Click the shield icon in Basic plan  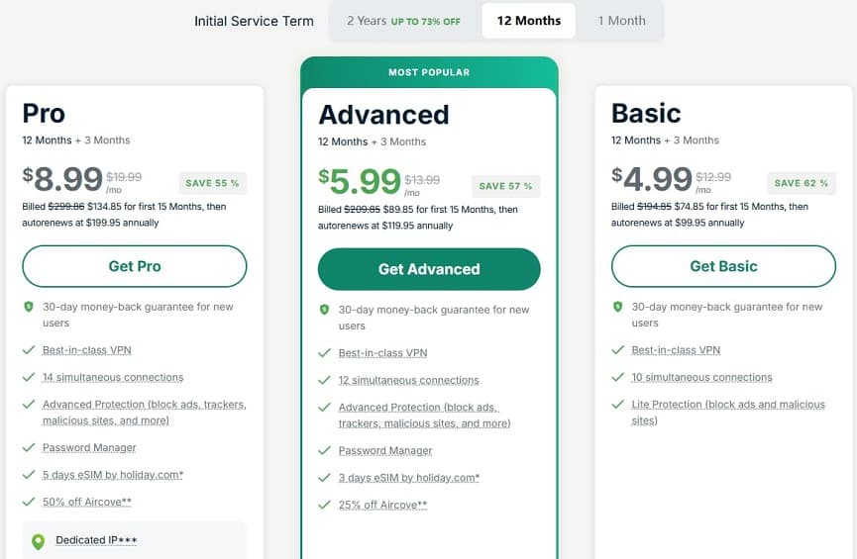click(x=617, y=307)
